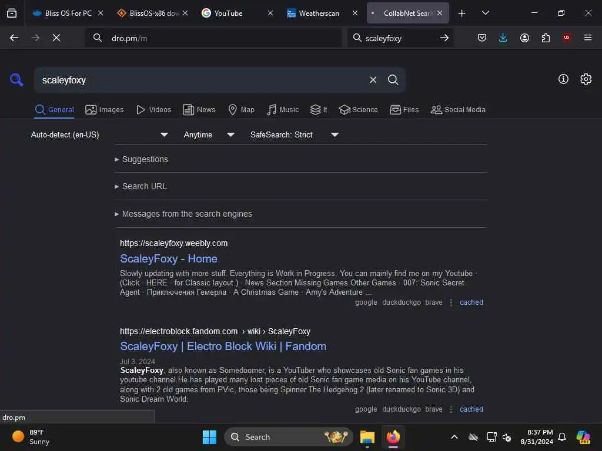Open ScaleyFoxy - Home result link
The width and height of the screenshot is (602, 451).
pyautogui.click(x=169, y=259)
